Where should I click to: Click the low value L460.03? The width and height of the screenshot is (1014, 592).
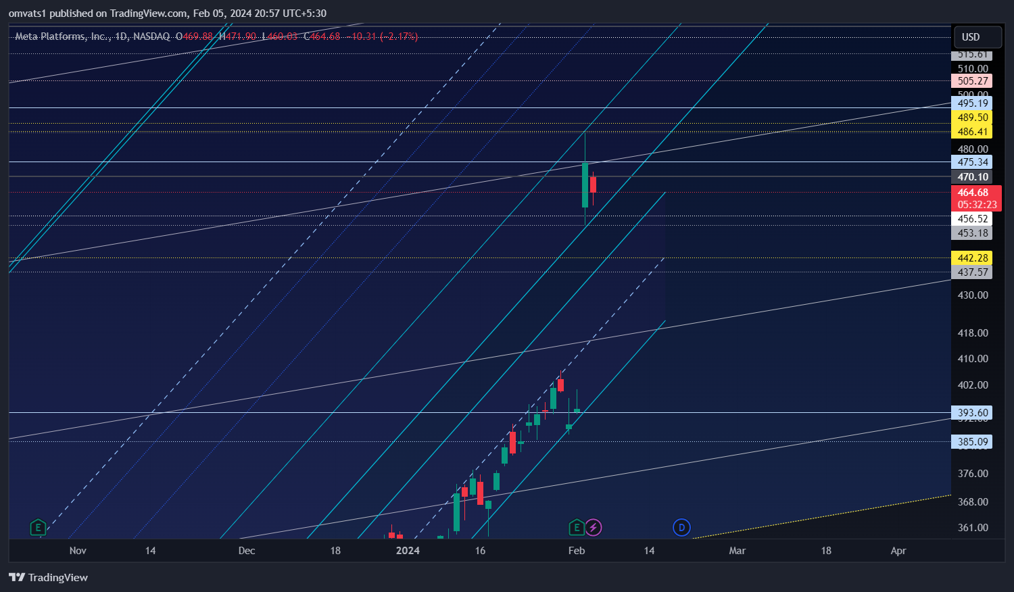(x=280, y=36)
